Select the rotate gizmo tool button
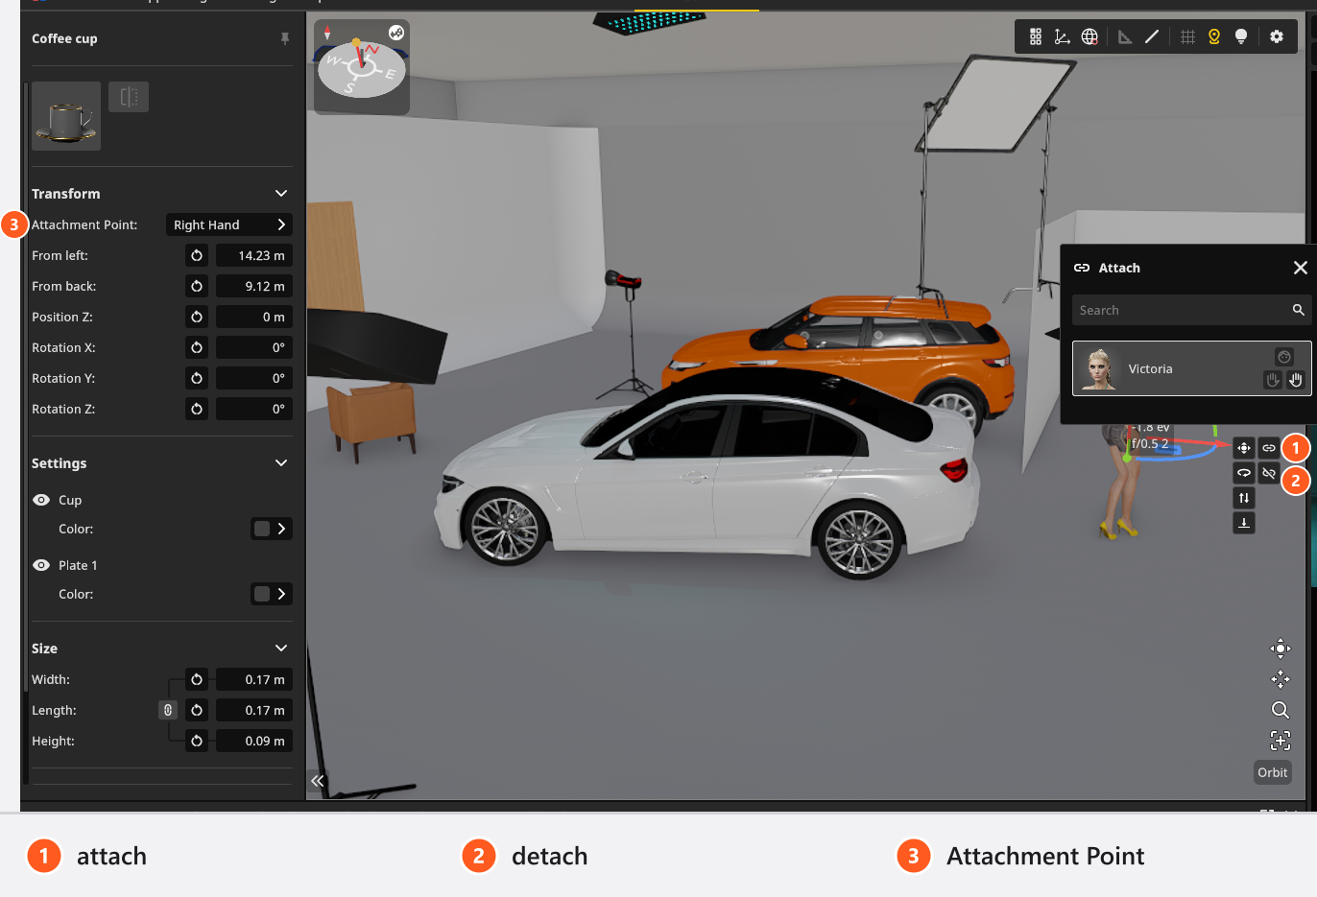 point(1244,473)
